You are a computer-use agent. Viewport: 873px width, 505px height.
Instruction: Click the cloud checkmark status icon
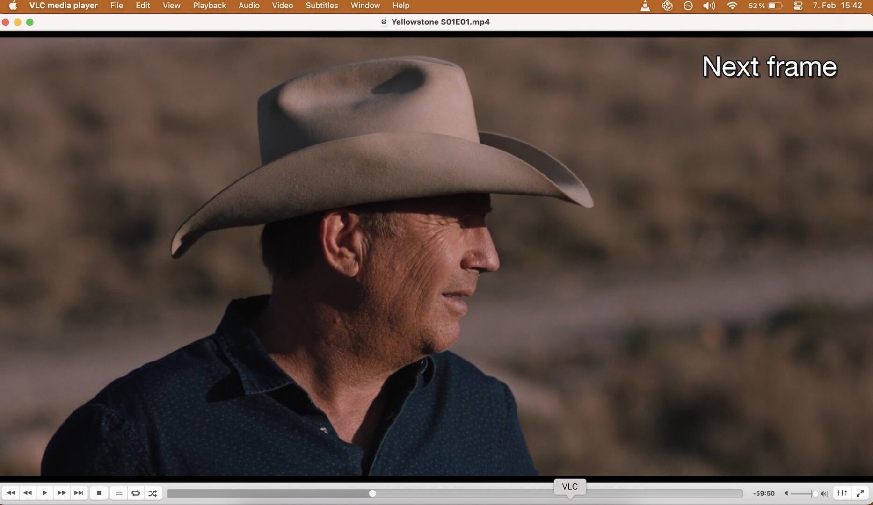pyautogui.click(x=667, y=6)
